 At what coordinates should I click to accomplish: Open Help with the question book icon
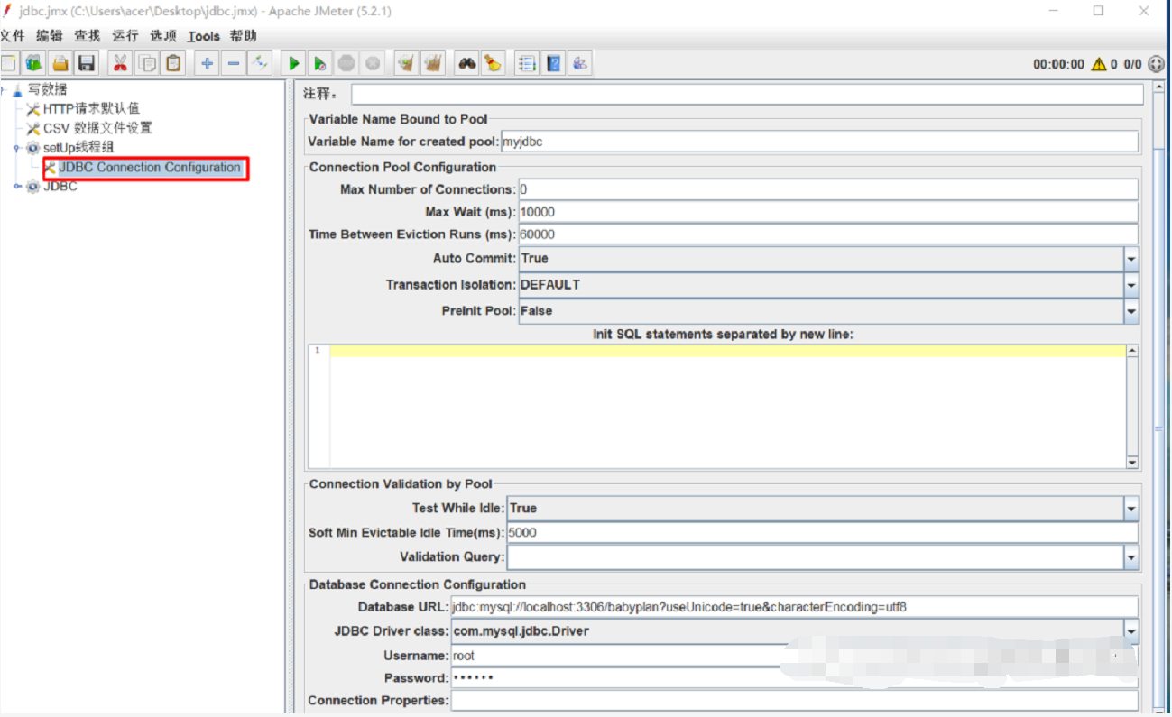tap(554, 63)
